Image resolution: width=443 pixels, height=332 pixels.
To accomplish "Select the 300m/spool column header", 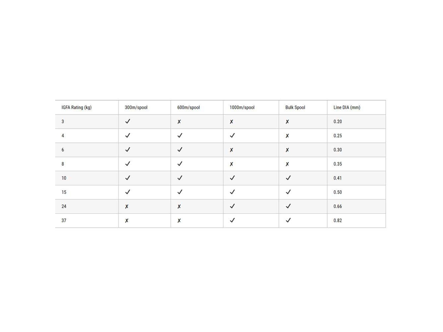I will 136,108.
